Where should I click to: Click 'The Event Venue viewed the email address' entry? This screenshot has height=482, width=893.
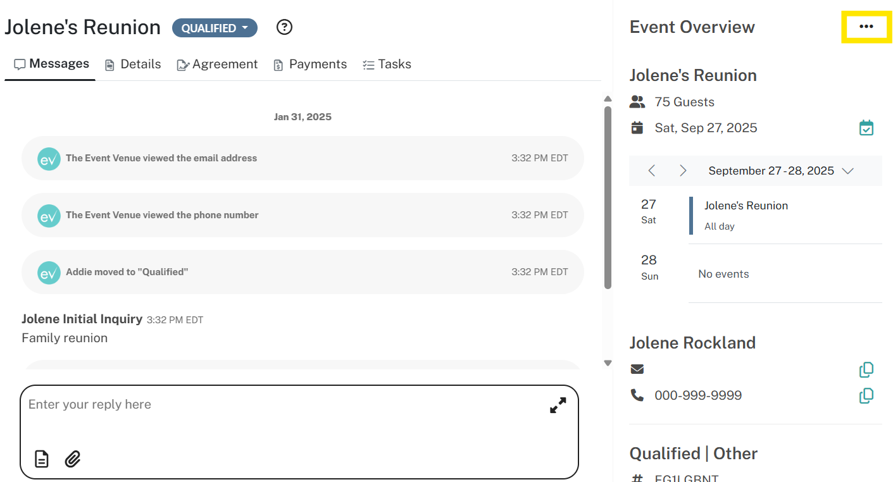point(303,158)
